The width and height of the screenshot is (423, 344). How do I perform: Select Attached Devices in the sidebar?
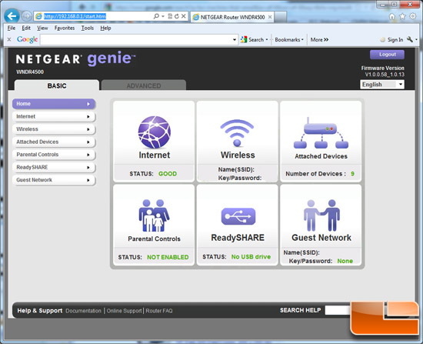(54, 142)
